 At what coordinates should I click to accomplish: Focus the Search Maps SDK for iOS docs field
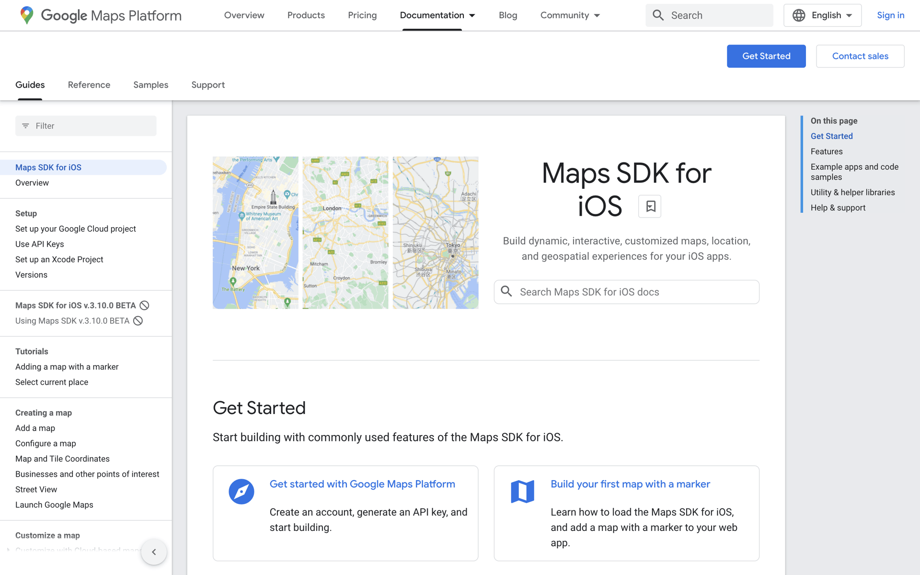point(626,292)
